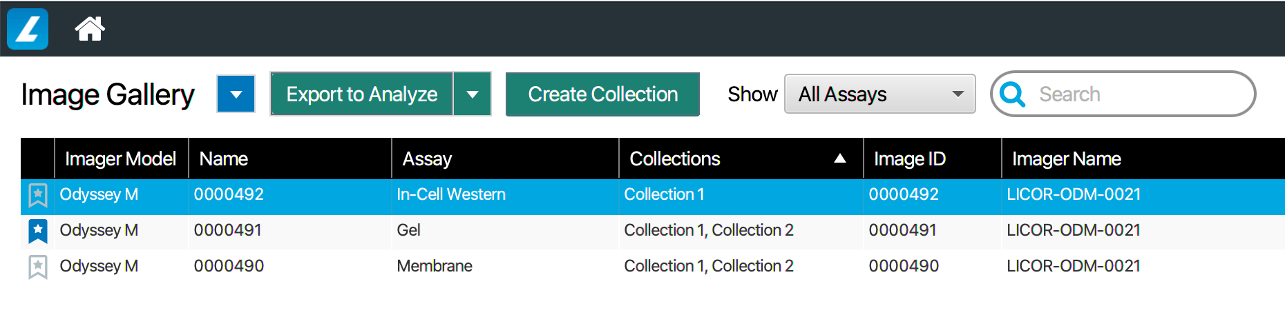The height and width of the screenshot is (317, 1285).
Task: Toggle bookmark for image 0000492
Action: click(38, 195)
